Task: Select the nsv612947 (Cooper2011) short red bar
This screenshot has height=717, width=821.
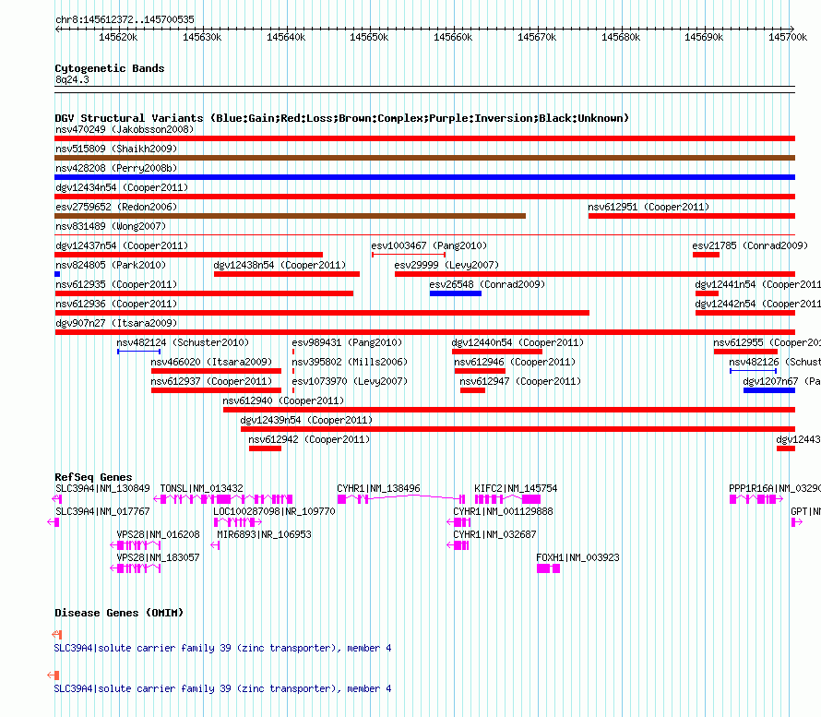Action: [473, 390]
